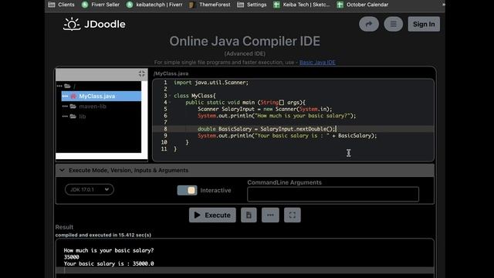The width and height of the screenshot is (494, 278).
Task: Fold the class MyClass code block
Action: [x=170, y=96]
